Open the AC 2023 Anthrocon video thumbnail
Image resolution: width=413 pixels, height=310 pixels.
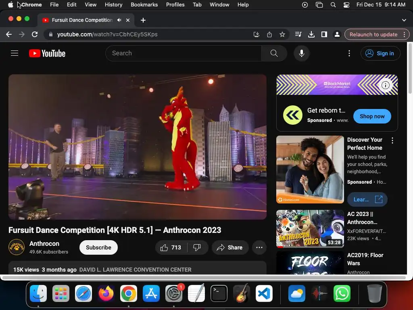pos(310,228)
